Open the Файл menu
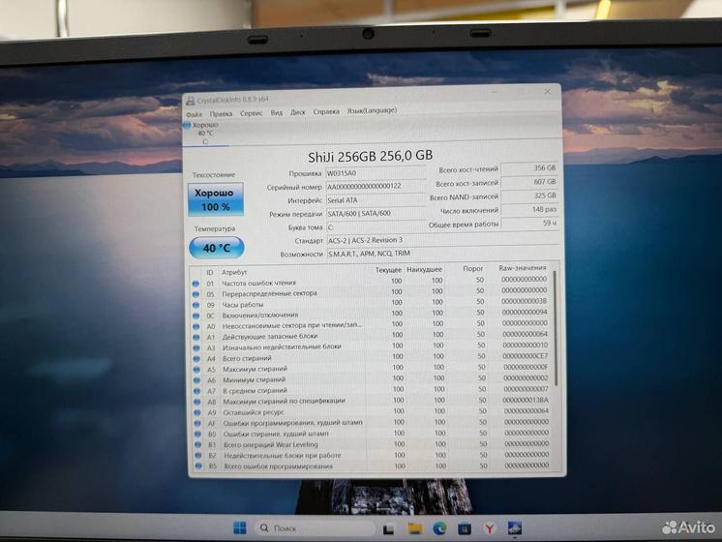 (x=194, y=114)
